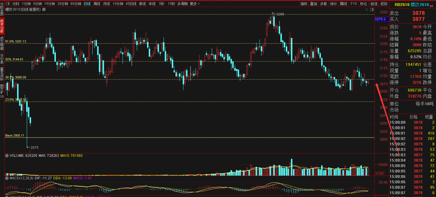The height and width of the screenshot is (197, 436).
Task: Select the 1分钟 period
Action: (26, 4)
